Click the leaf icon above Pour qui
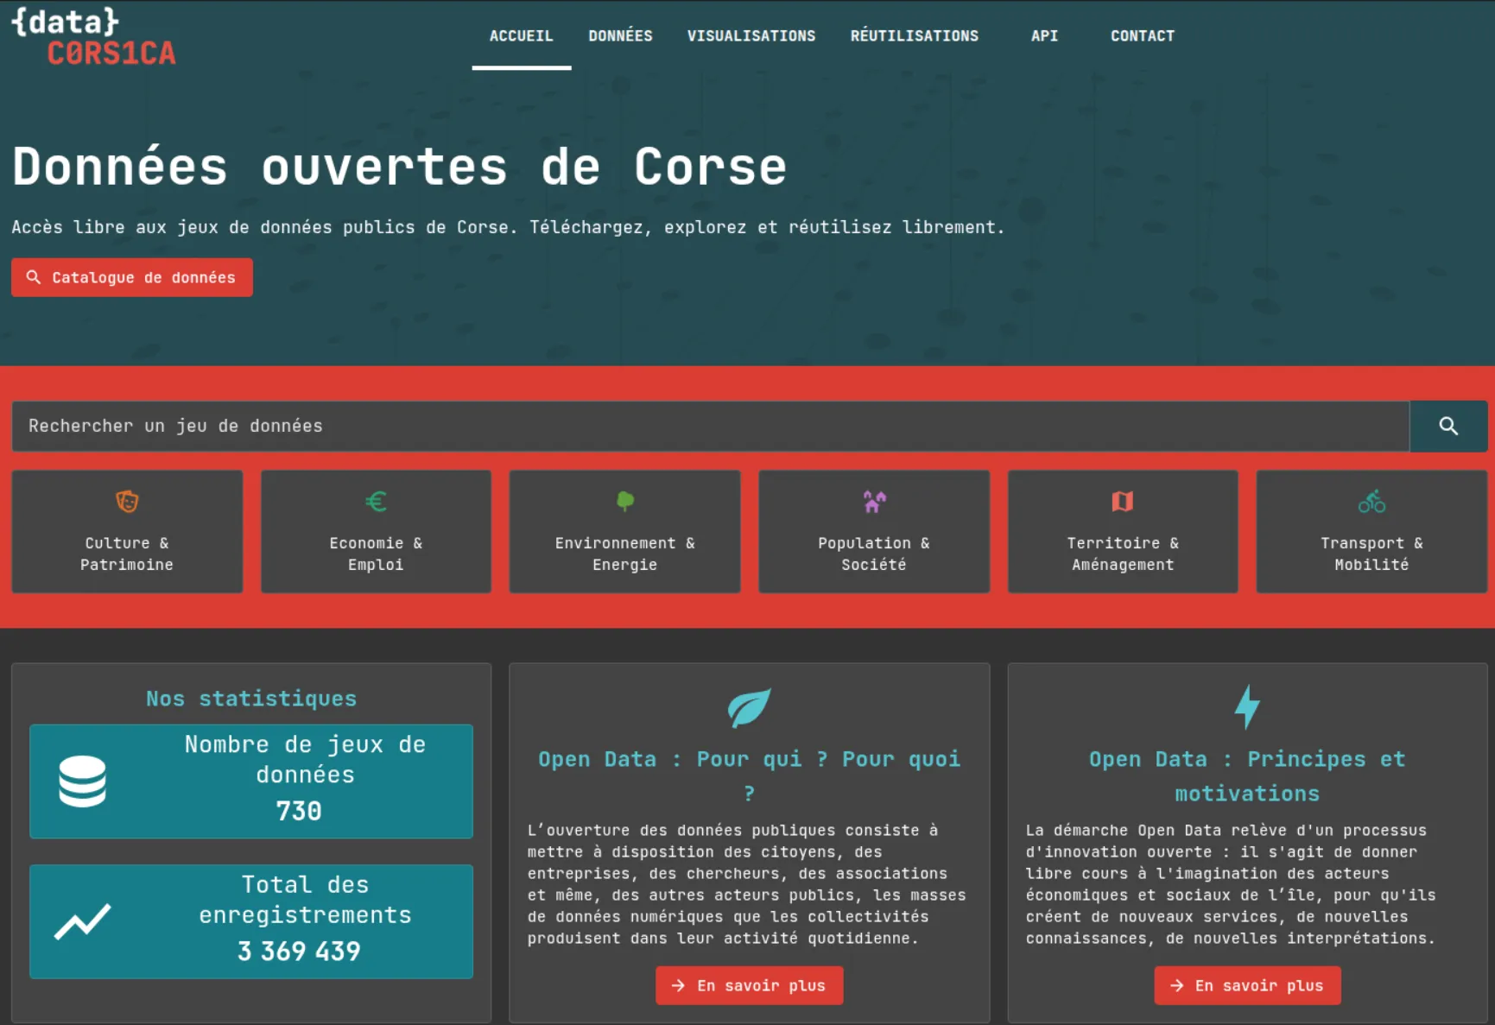 click(x=749, y=707)
